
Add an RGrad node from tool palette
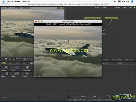(27, 74)
